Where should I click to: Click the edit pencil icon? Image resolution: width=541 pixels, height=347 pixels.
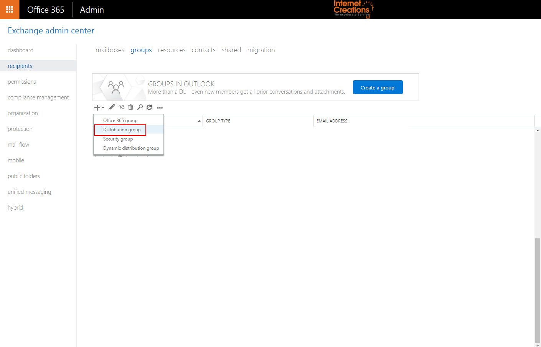[x=112, y=107]
